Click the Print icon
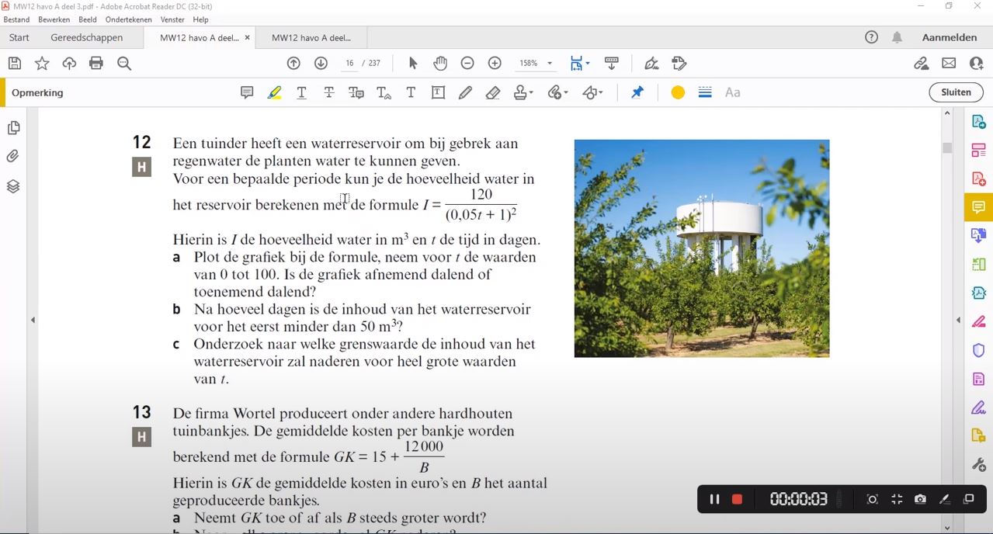Screen dimensions: 993x534 (96, 64)
